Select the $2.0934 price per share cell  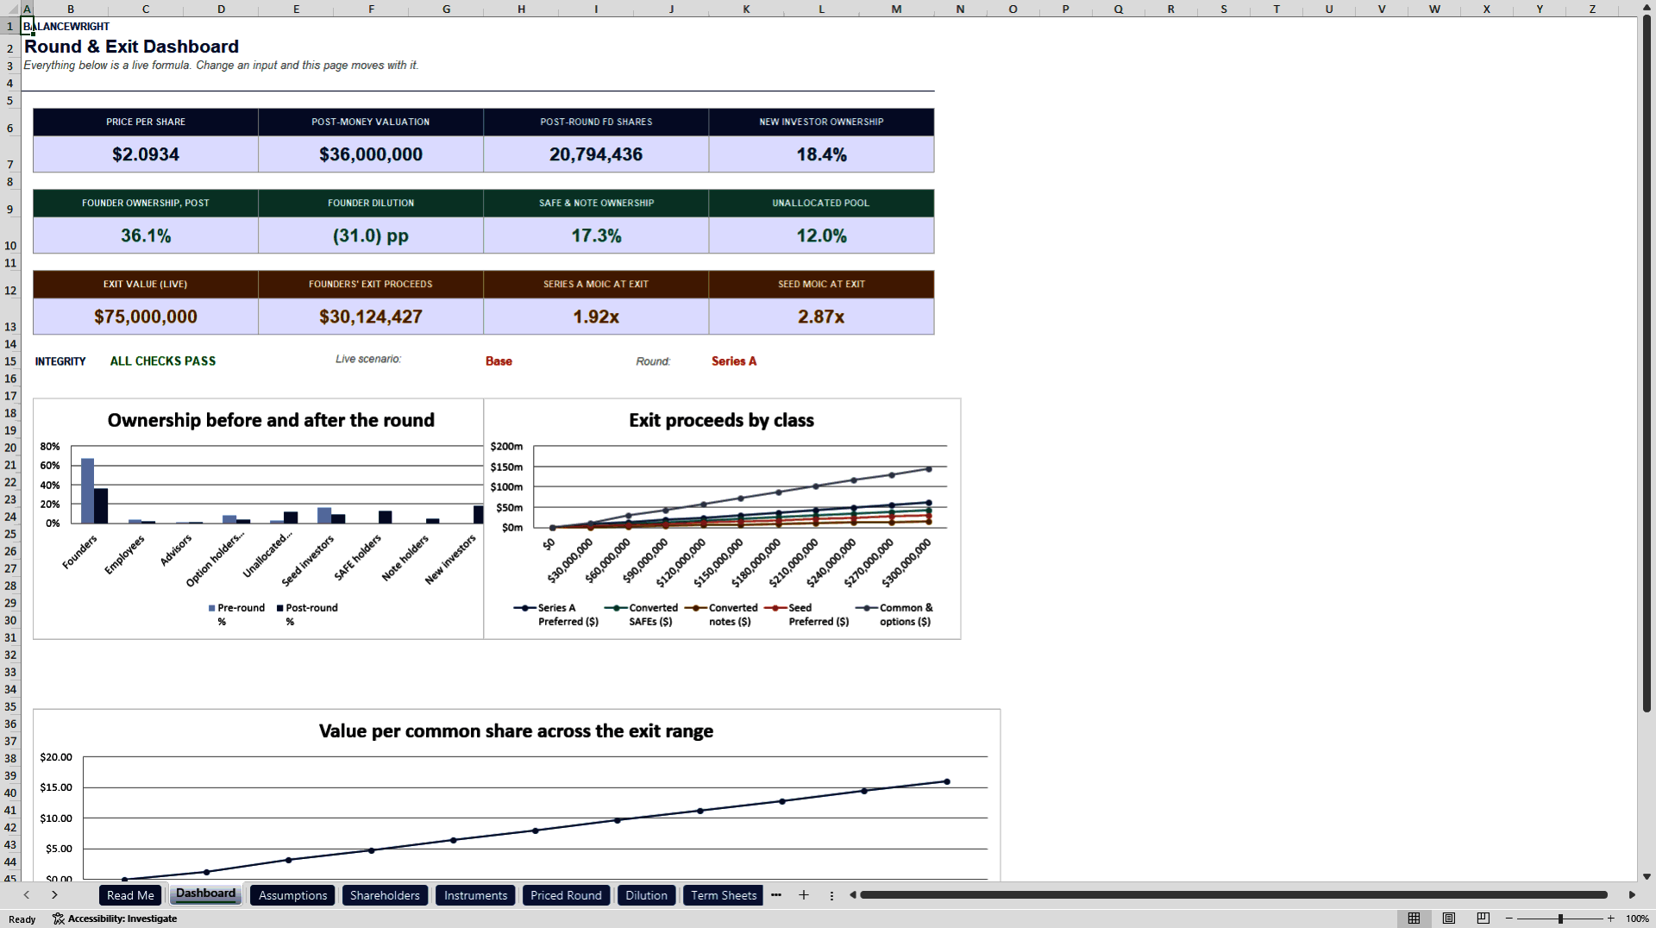(x=146, y=154)
